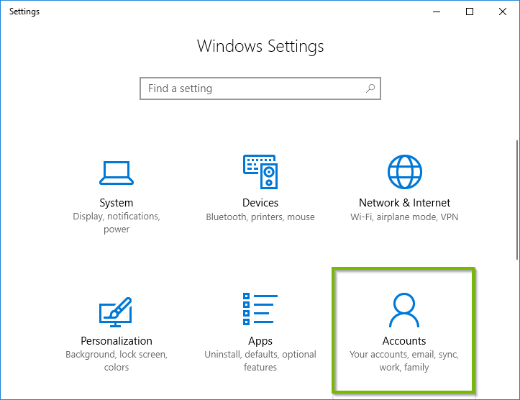This screenshot has width=520, height=400.
Task: Click the Apps list icon
Action: click(260, 310)
